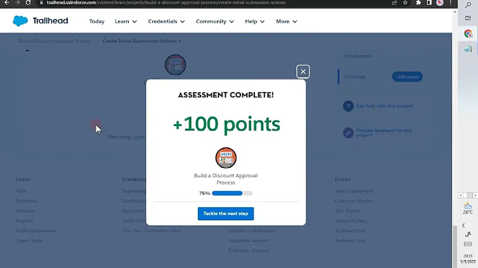Click the search magnifier in side taskbar
The width and height of the screenshot is (478, 268).
468,5
